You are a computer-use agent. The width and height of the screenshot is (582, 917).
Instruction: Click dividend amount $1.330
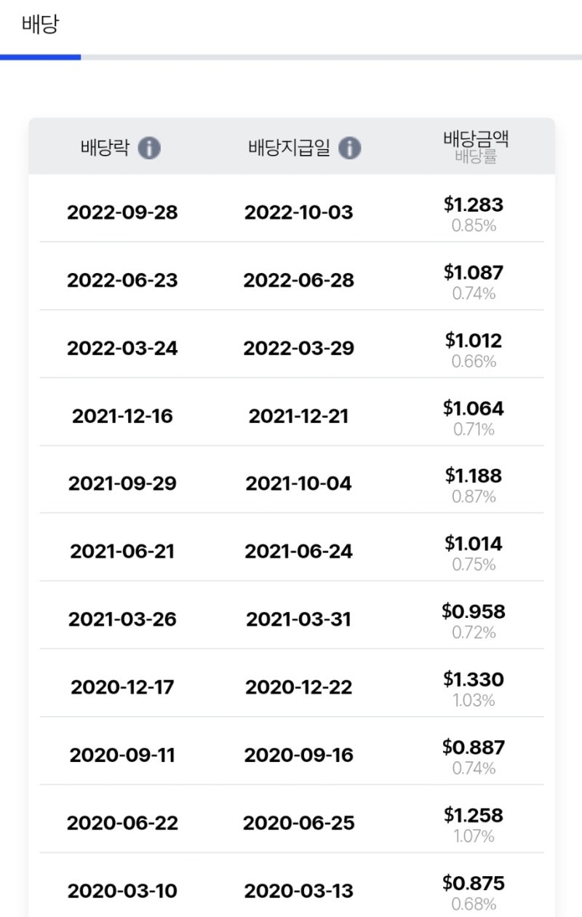(x=474, y=679)
